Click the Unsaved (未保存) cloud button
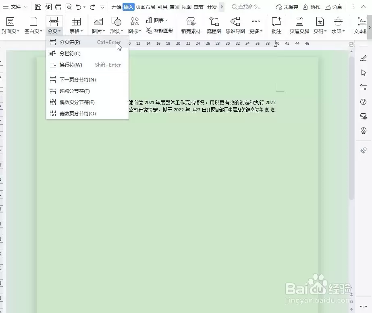372x313 pixels. coord(287,7)
